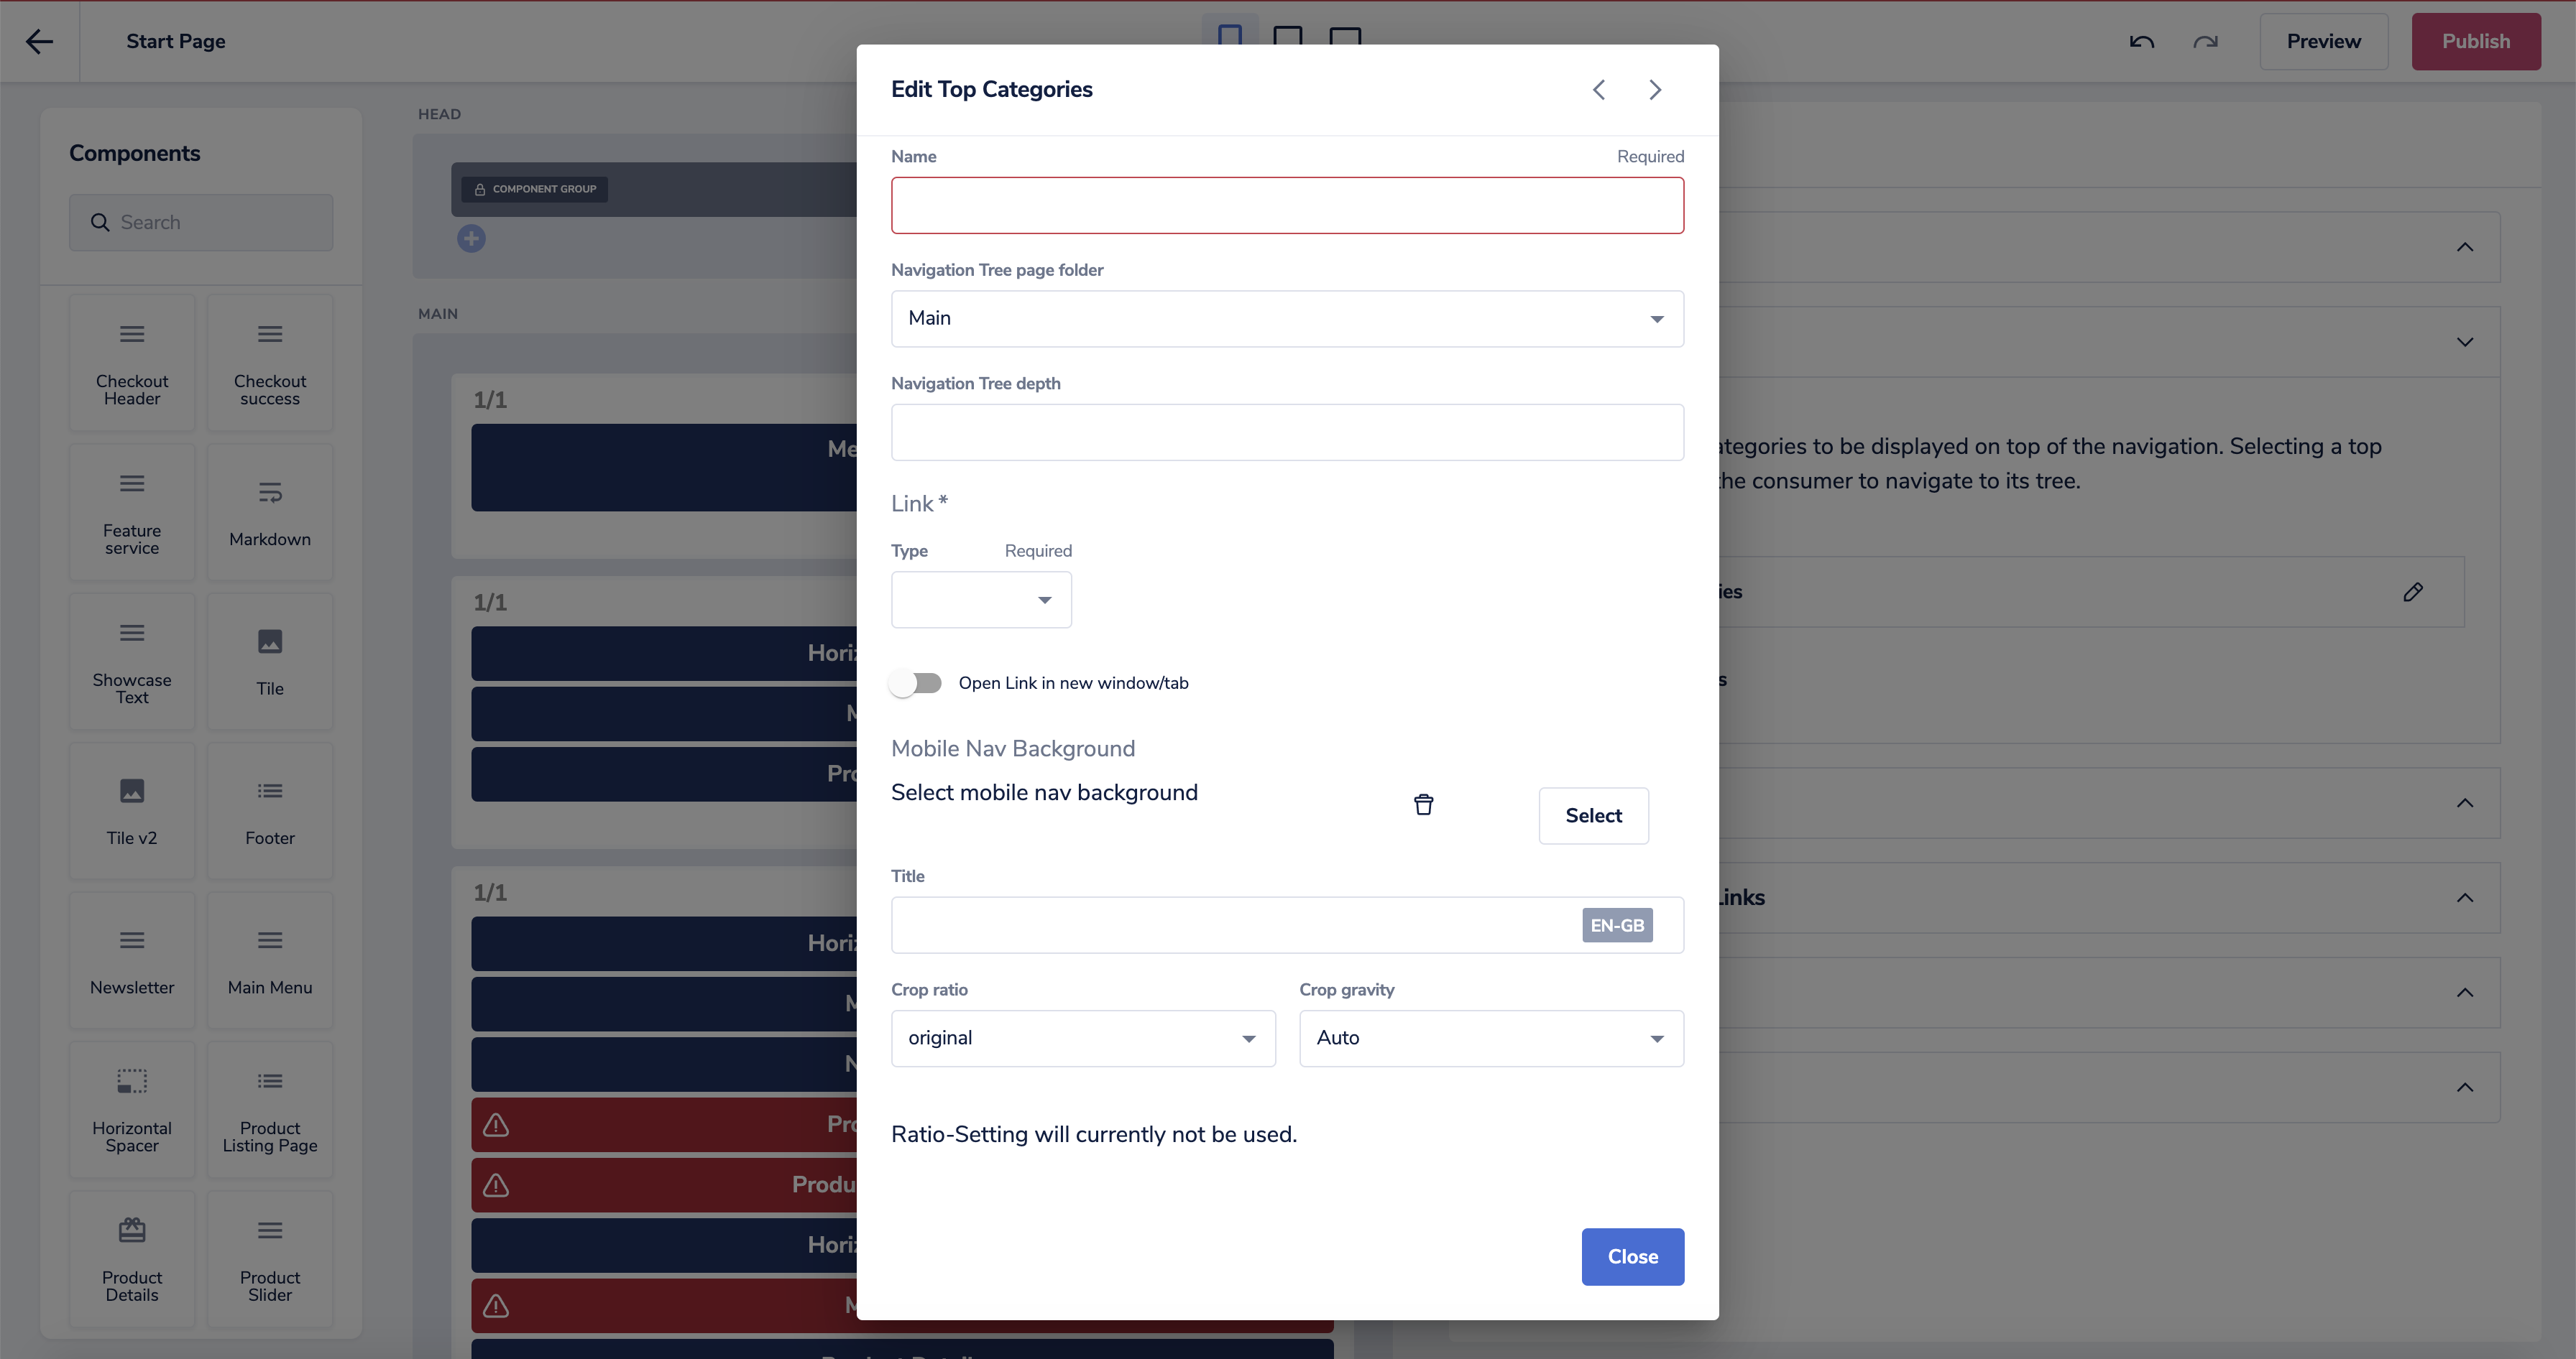Select the Markdown component

[x=270, y=513]
